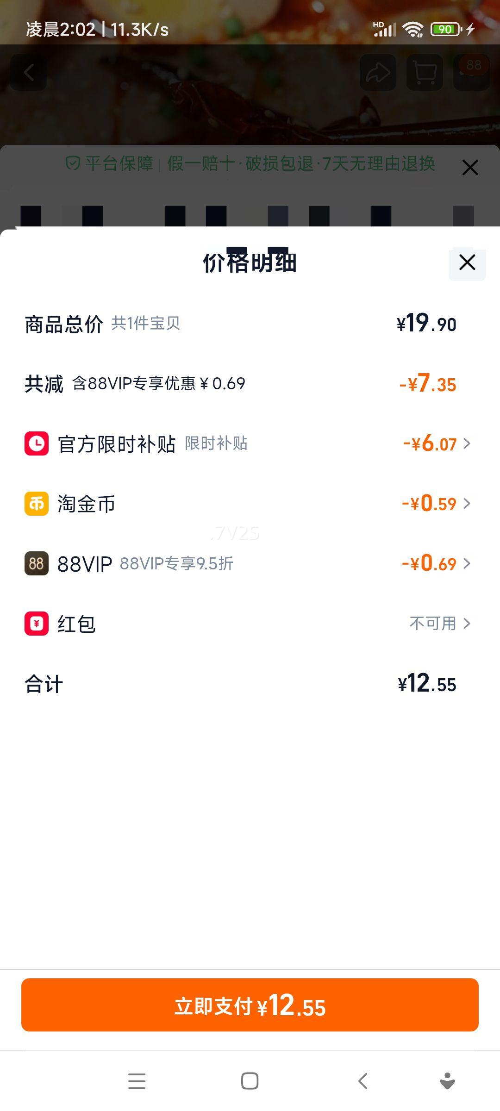This screenshot has height=1111, width=500.
Task: Tap the yellow 淘金币 coin icon
Action: 37,504
